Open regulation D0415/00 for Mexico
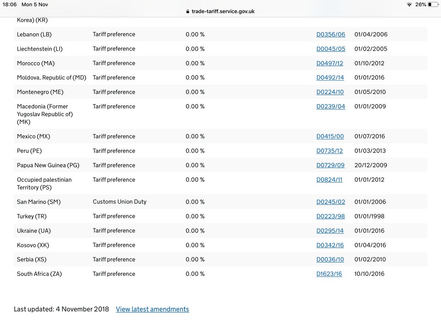441x331 pixels. coord(330,136)
